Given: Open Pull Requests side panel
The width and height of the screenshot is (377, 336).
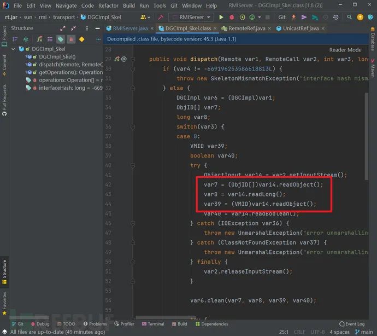Looking at the screenshot, I should coord(4,101).
